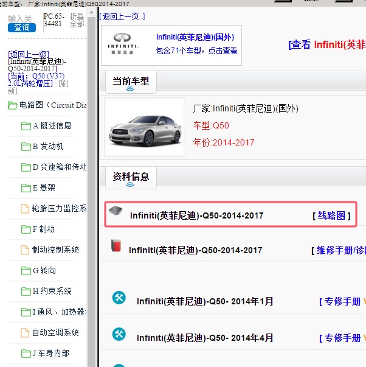Click the 车型:Q50 red text
The image size is (366, 367).
[x=211, y=126]
